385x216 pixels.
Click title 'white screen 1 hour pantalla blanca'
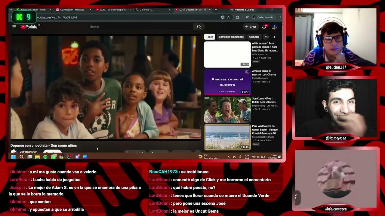(x=265, y=47)
